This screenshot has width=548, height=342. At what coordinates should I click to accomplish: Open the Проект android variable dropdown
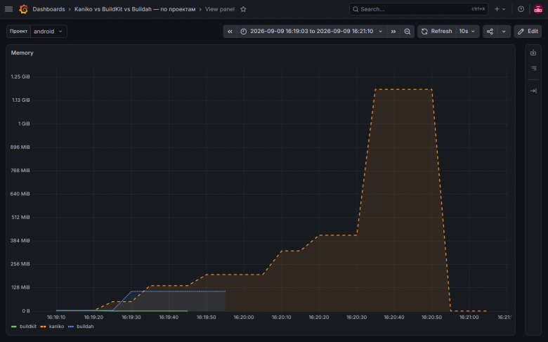(48, 32)
